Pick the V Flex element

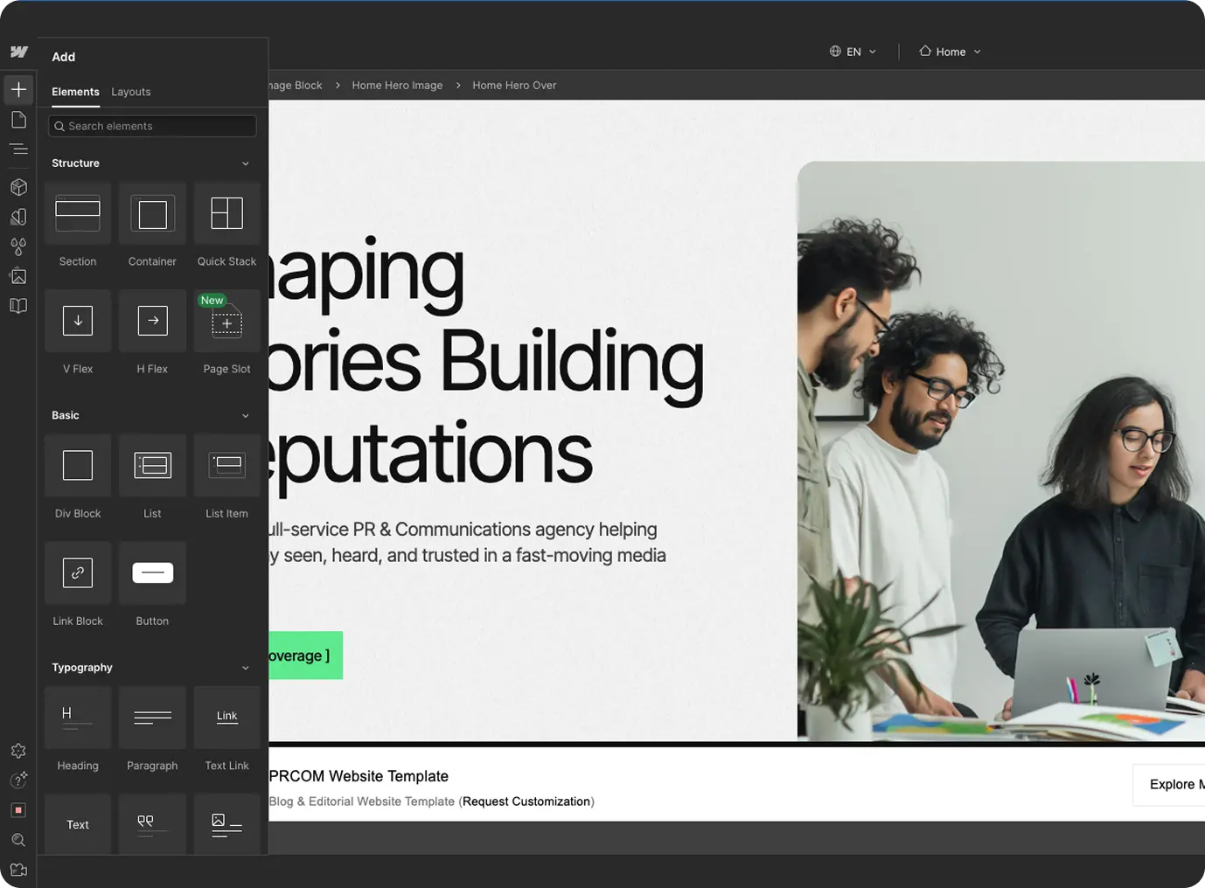(78, 331)
